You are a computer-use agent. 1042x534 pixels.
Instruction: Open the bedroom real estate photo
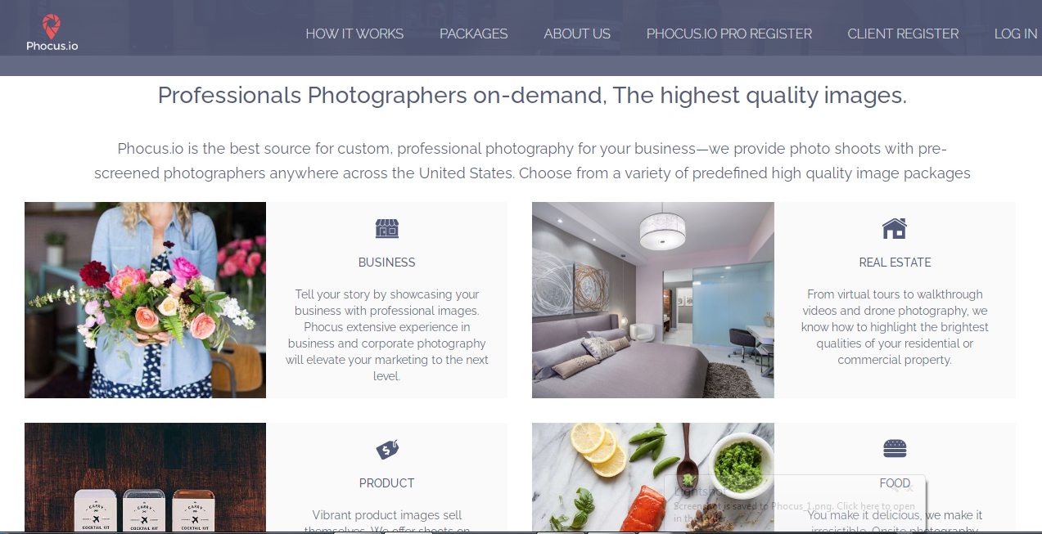pos(652,300)
